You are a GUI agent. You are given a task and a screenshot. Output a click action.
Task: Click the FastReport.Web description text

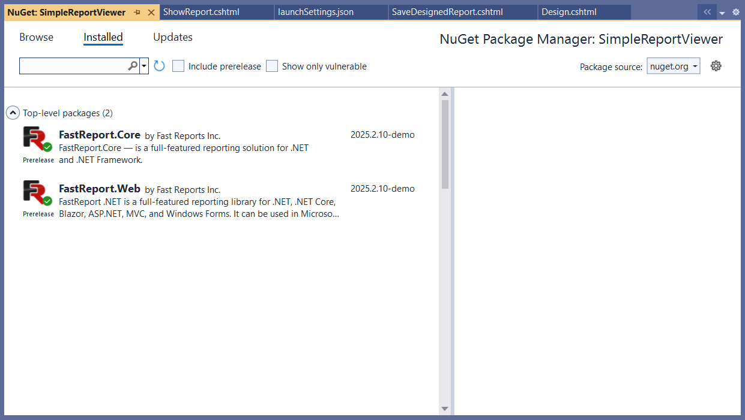[x=199, y=208]
